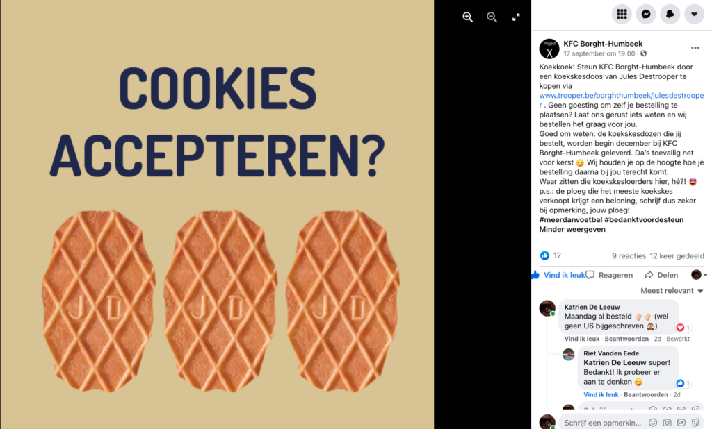Click Reageren to comment on post
The width and height of the screenshot is (712, 429).
(609, 275)
